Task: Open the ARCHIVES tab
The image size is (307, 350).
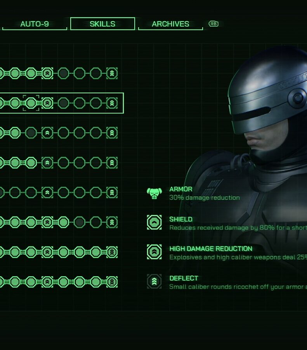Action: tap(170, 24)
